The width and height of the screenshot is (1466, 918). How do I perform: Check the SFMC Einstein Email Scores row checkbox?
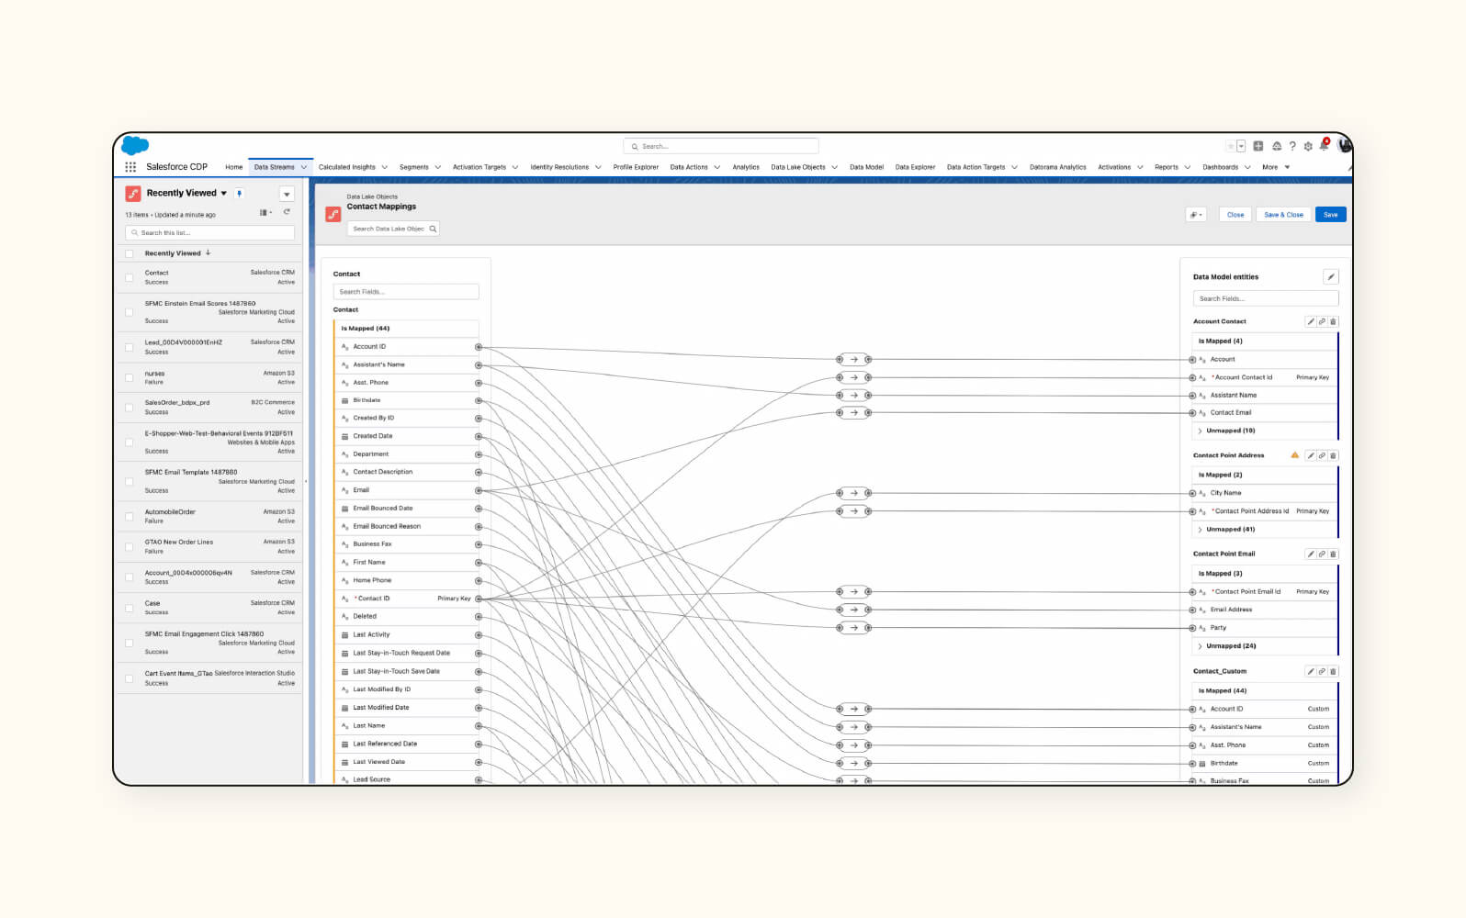[130, 312]
